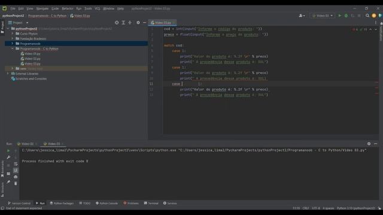
Task: Open the Navigate menu
Action: [x=42, y=8]
